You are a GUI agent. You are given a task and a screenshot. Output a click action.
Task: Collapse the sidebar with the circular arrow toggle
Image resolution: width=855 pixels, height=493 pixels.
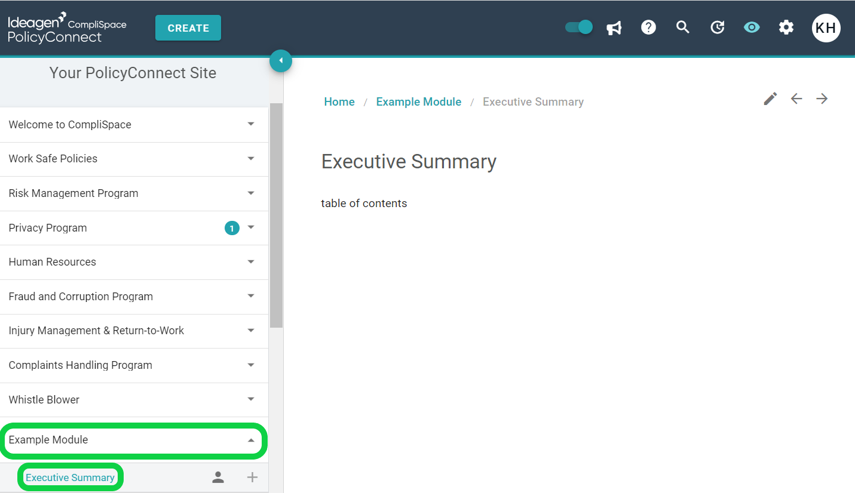pyautogui.click(x=281, y=60)
